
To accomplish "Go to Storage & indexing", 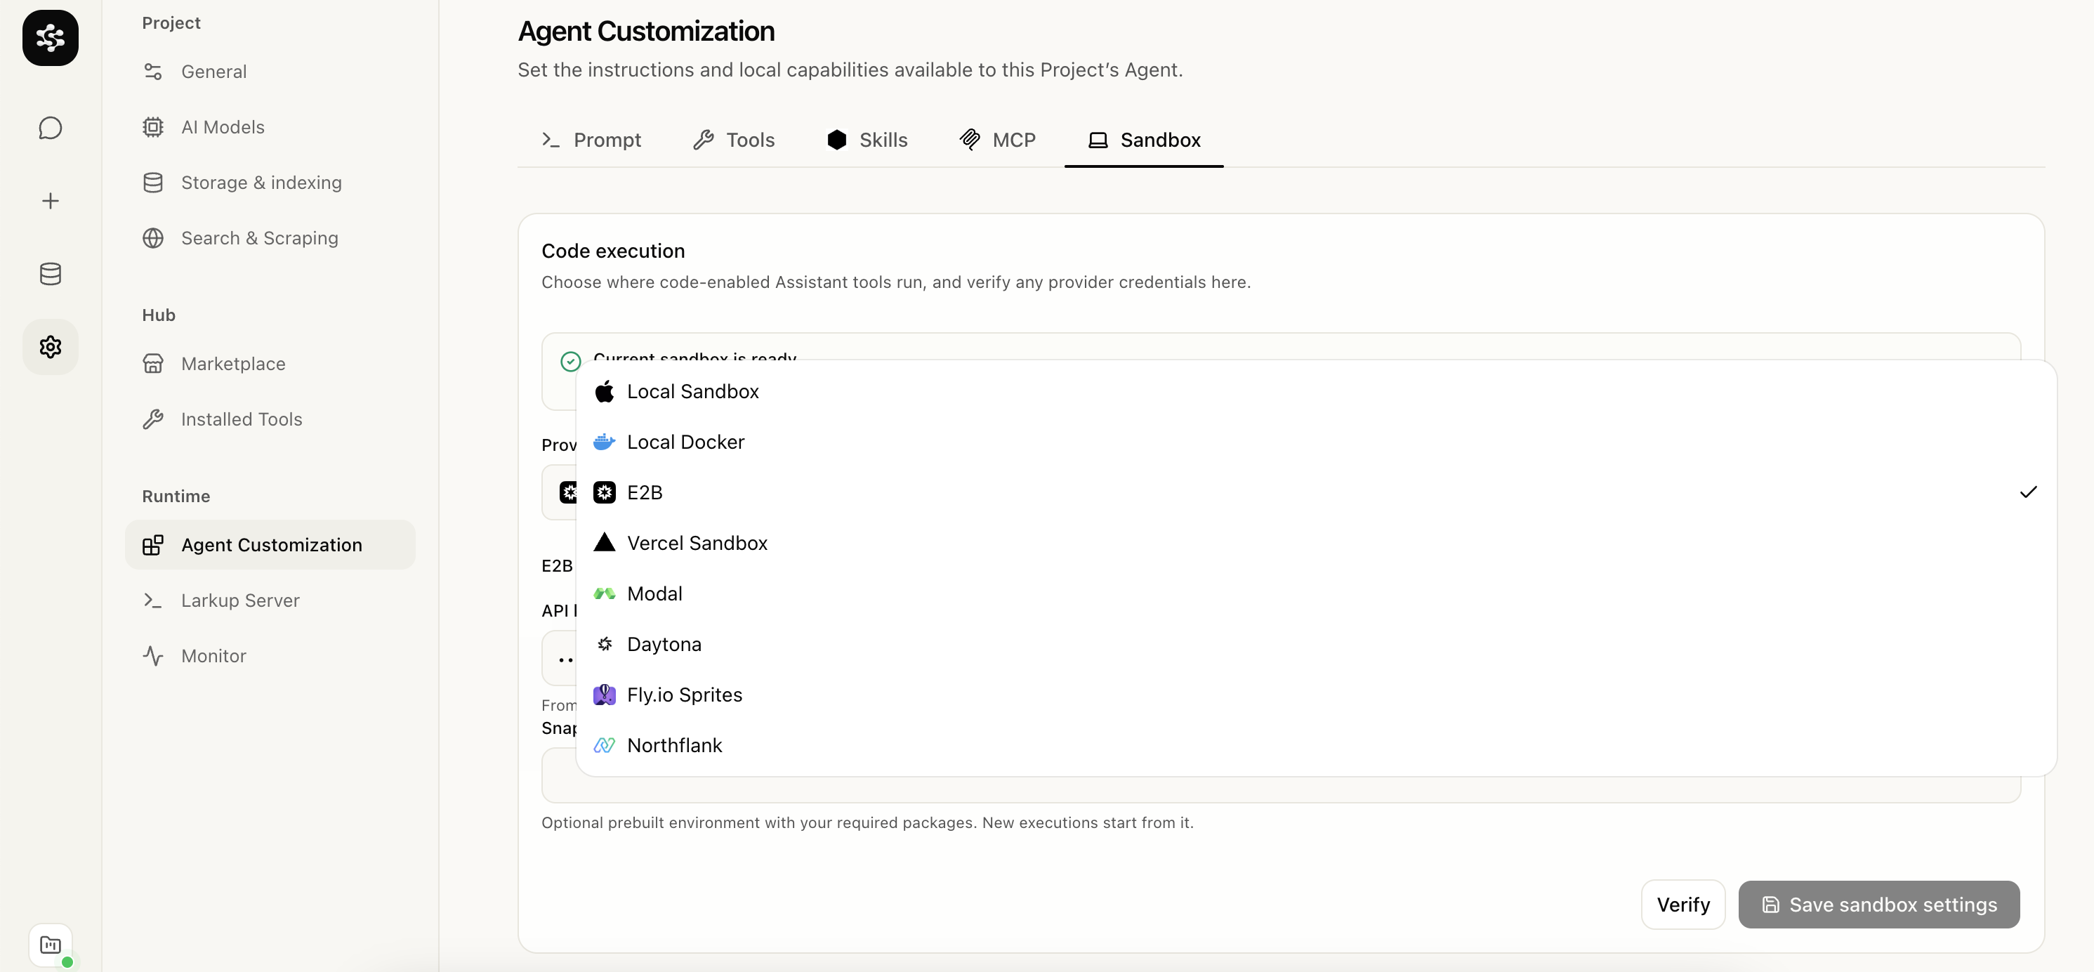I will [x=270, y=182].
